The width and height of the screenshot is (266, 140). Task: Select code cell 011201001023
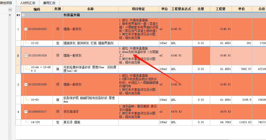pos(37,29)
